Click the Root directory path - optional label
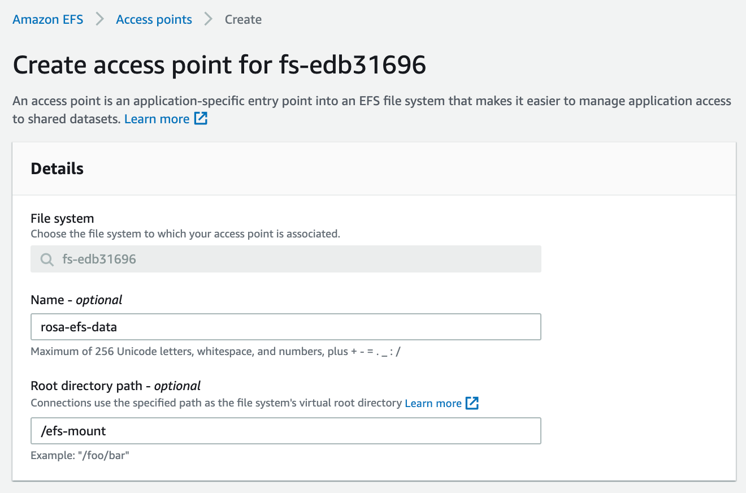Screen dimensions: 746x493 pos(115,386)
